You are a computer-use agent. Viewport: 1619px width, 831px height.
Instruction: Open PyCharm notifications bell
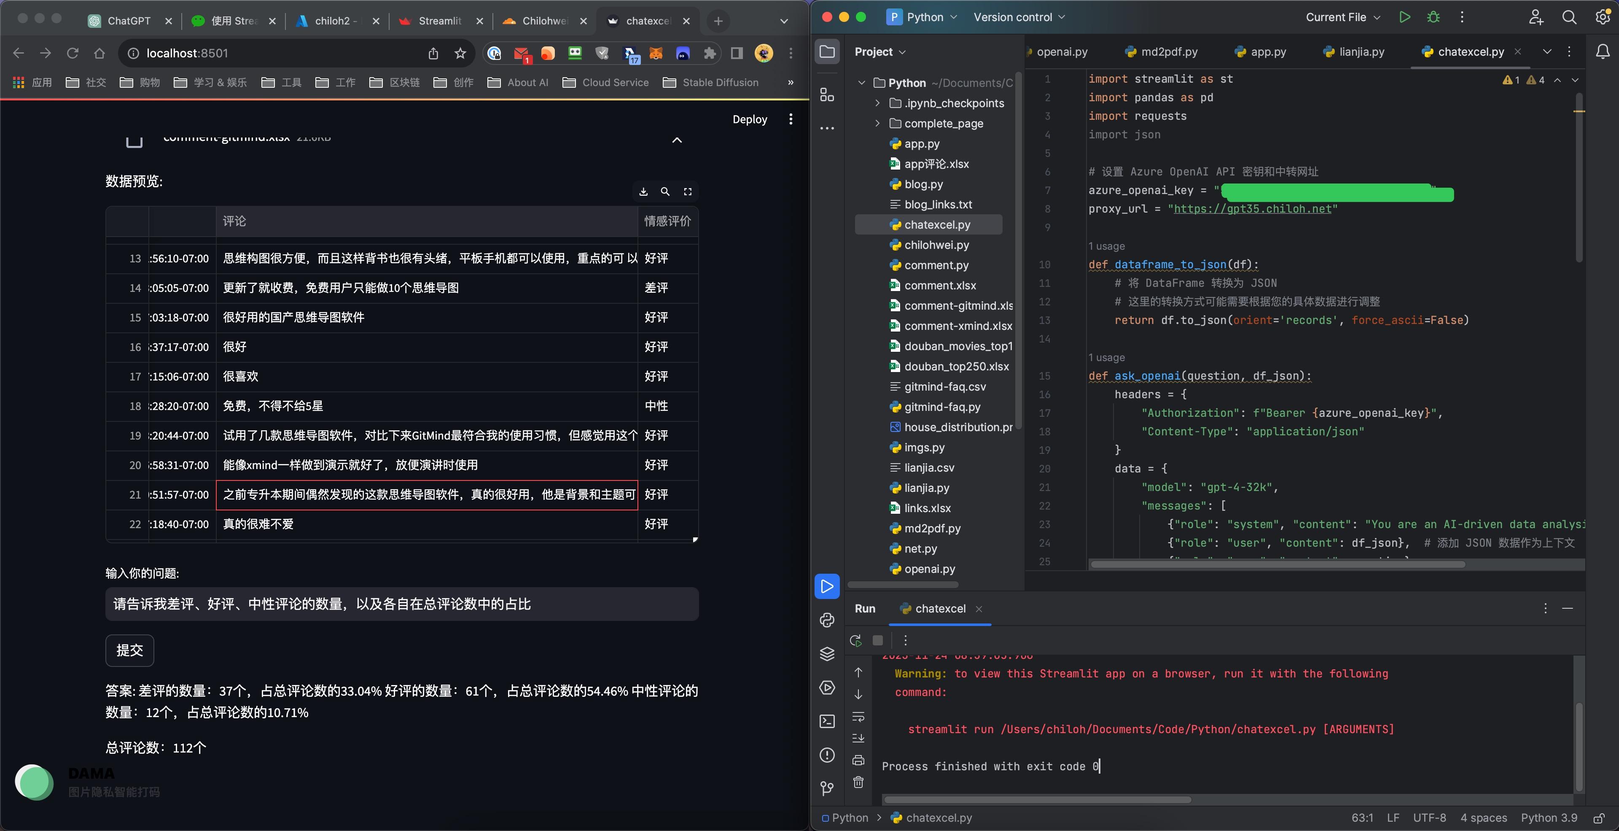coord(1603,52)
